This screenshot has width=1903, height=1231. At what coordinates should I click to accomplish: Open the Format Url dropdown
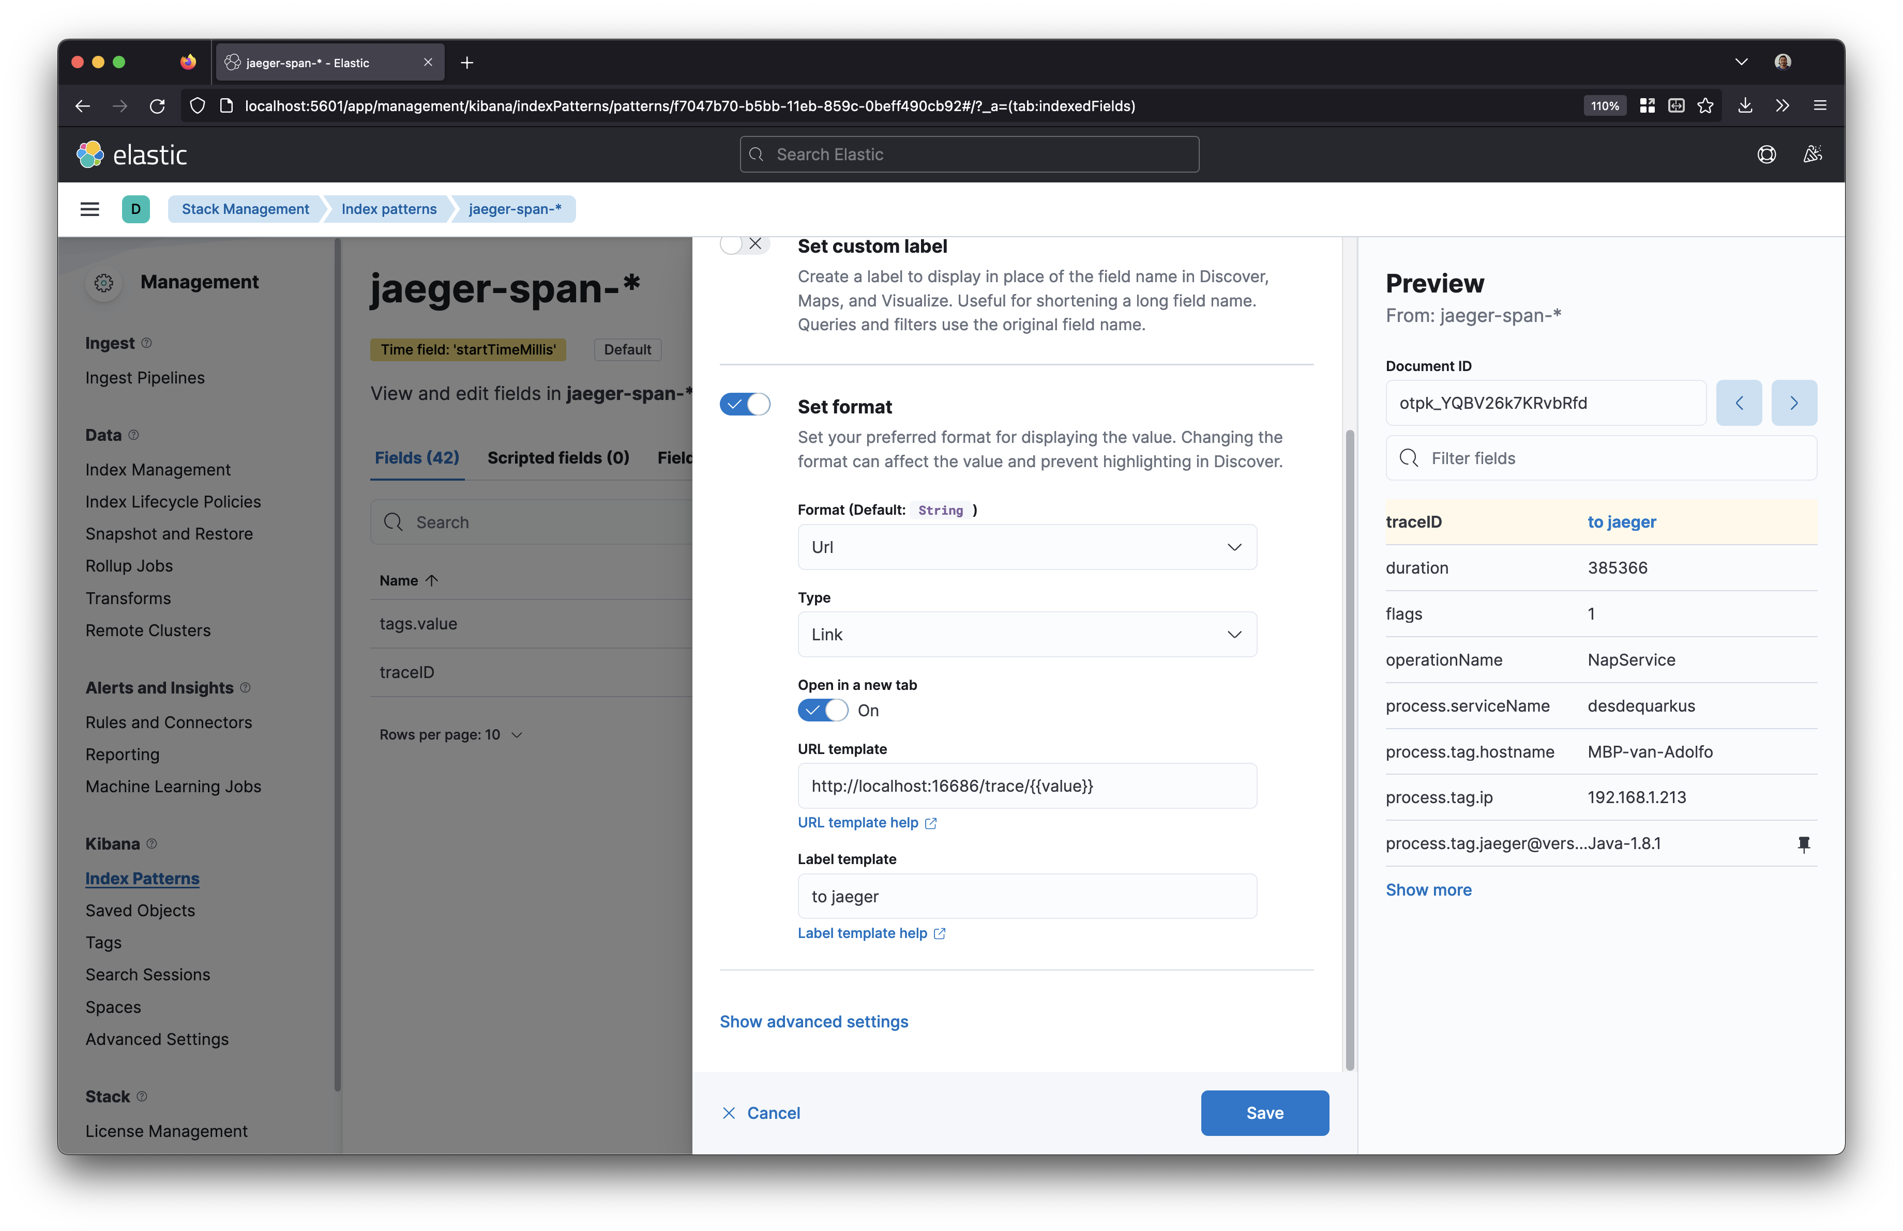click(x=1026, y=547)
